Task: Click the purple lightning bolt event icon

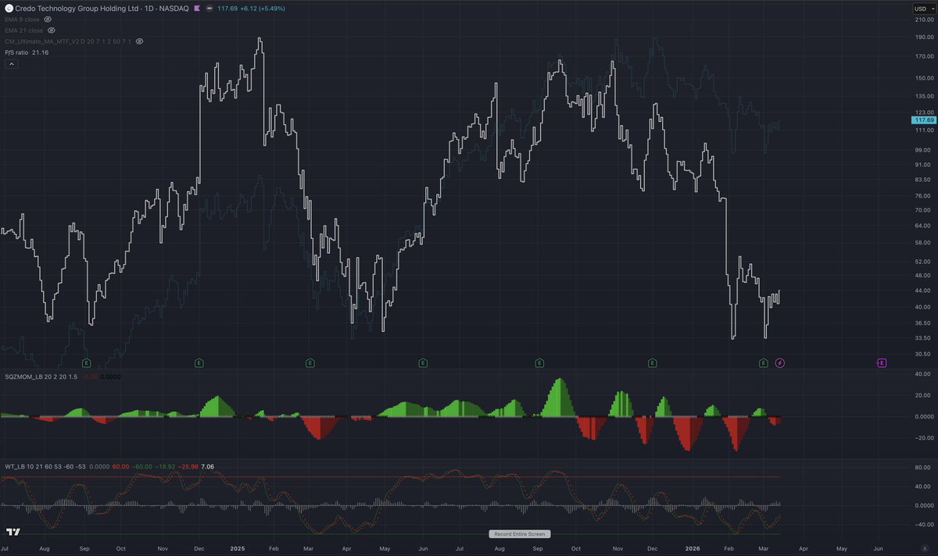Action: click(779, 363)
